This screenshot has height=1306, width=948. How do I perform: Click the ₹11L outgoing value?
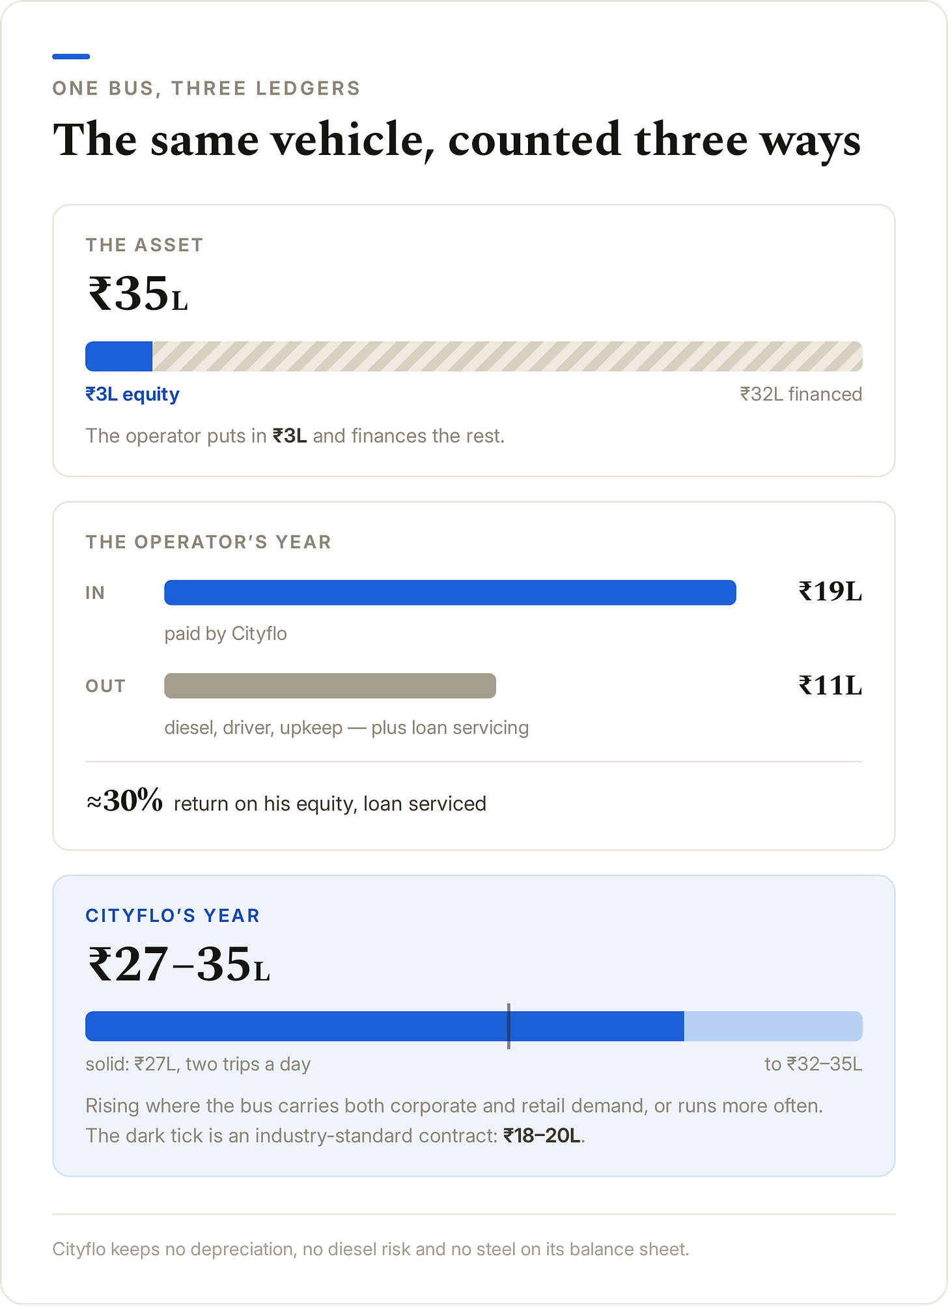click(830, 686)
